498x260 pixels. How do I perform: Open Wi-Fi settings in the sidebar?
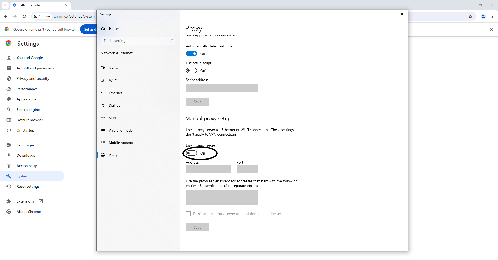[113, 81]
